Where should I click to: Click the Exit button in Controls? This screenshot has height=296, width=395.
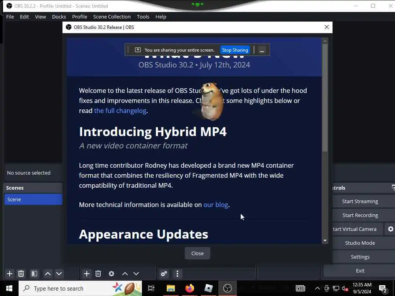(360, 271)
